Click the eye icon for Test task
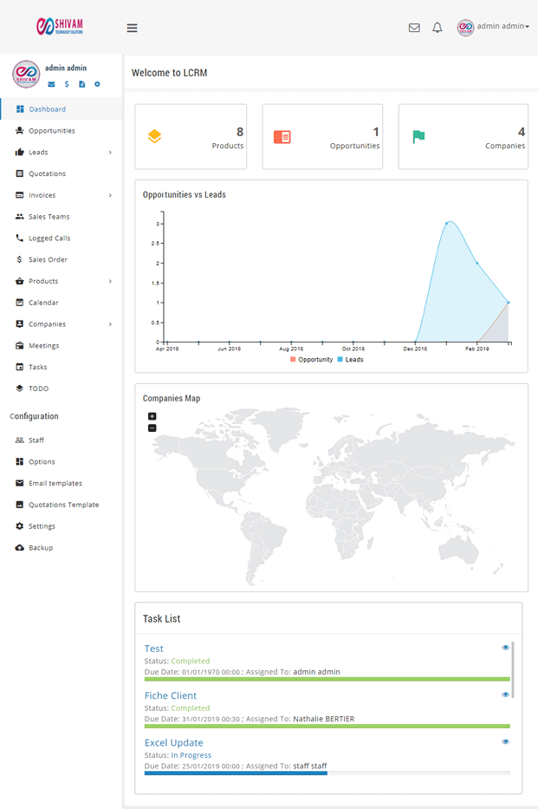Screen dimensions: 538x809 506,648
